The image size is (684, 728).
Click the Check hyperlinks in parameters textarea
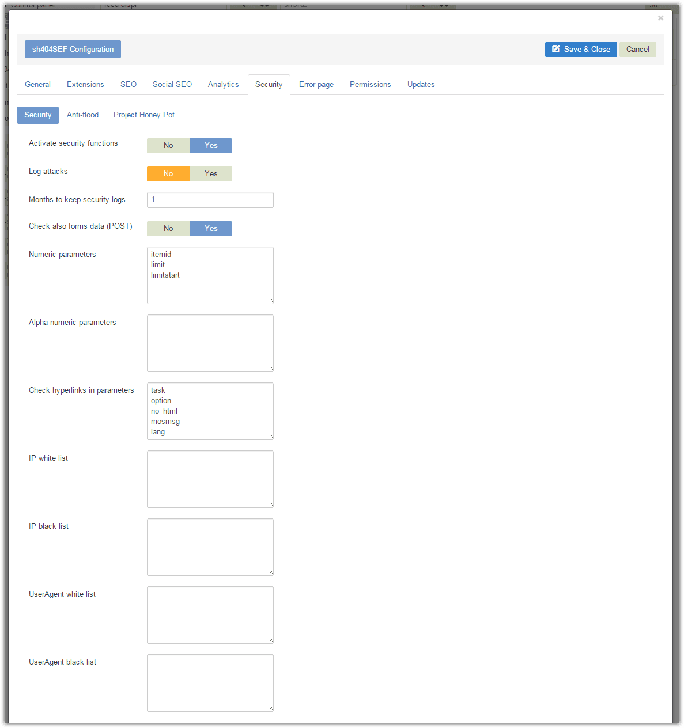click(x=210, y=411)
